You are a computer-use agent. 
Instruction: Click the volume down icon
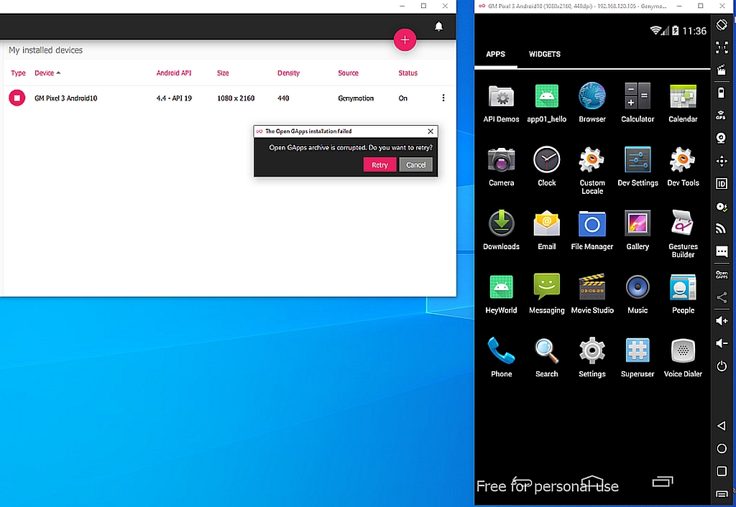722,343
